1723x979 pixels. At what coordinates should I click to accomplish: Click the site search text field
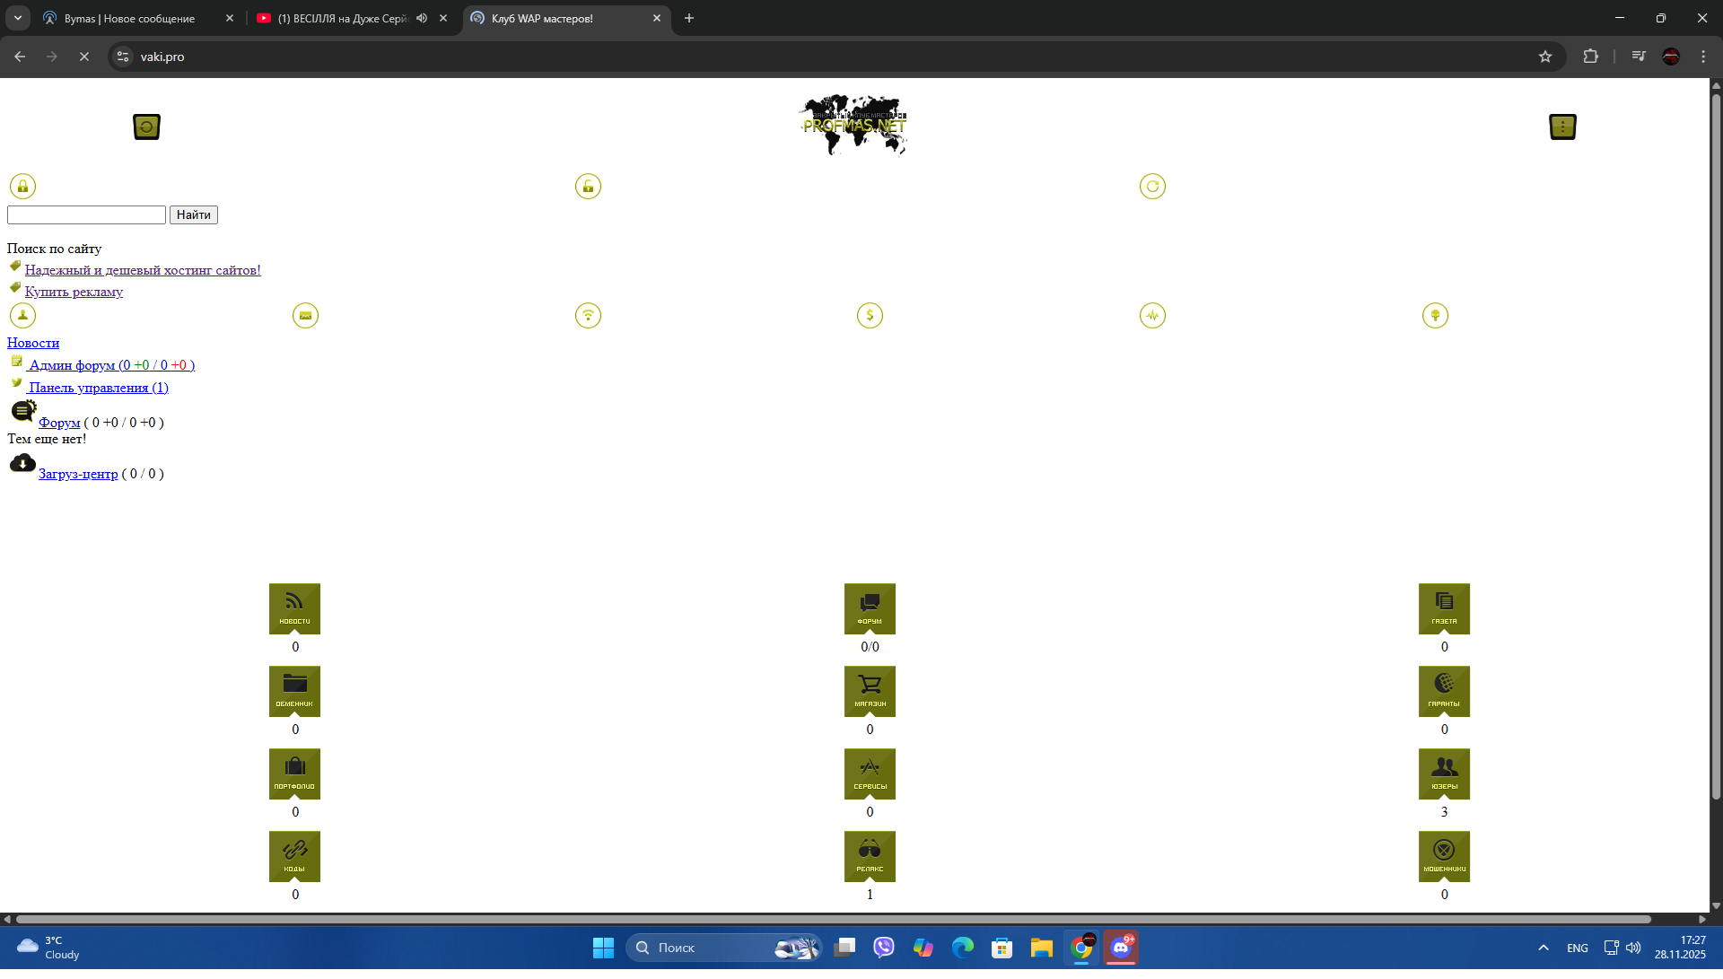pos(86,214)
